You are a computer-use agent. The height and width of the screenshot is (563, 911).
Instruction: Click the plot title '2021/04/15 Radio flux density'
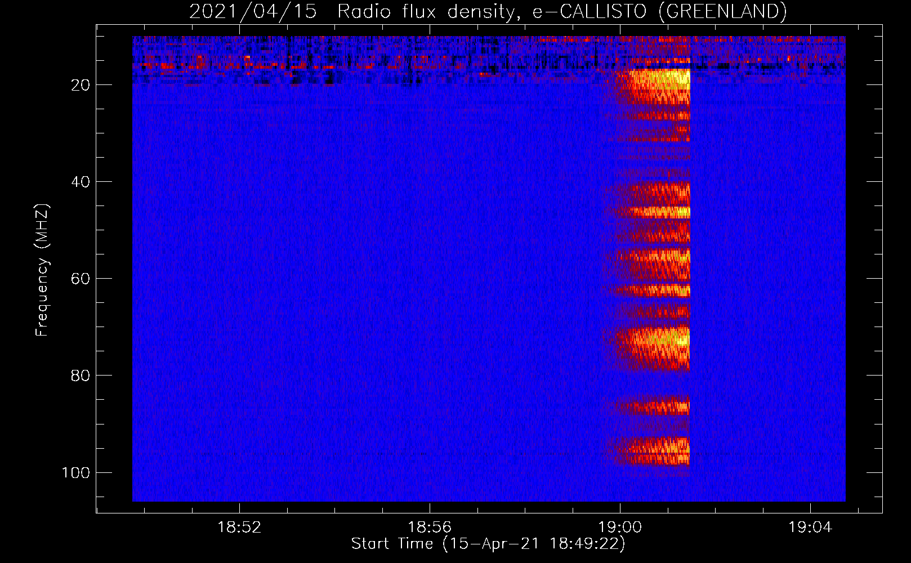[488, 11]
